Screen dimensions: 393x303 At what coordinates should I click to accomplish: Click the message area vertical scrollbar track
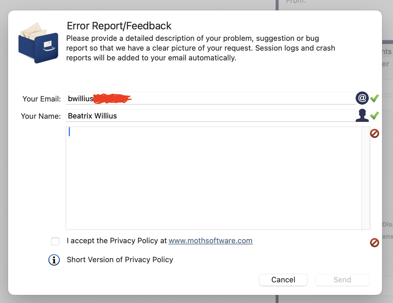[366, 178]
